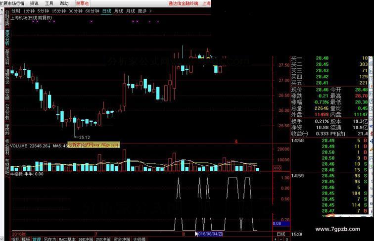Click the 买五 bid price 28.41
Viewport: 374px width, 241px height.
coord(322,83)
